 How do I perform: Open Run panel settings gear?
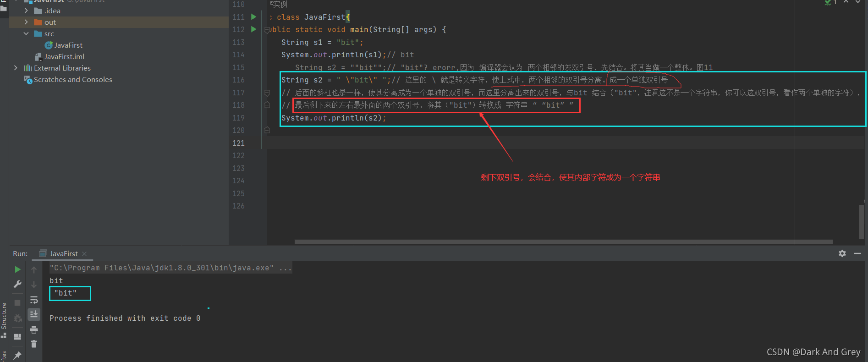842,253
